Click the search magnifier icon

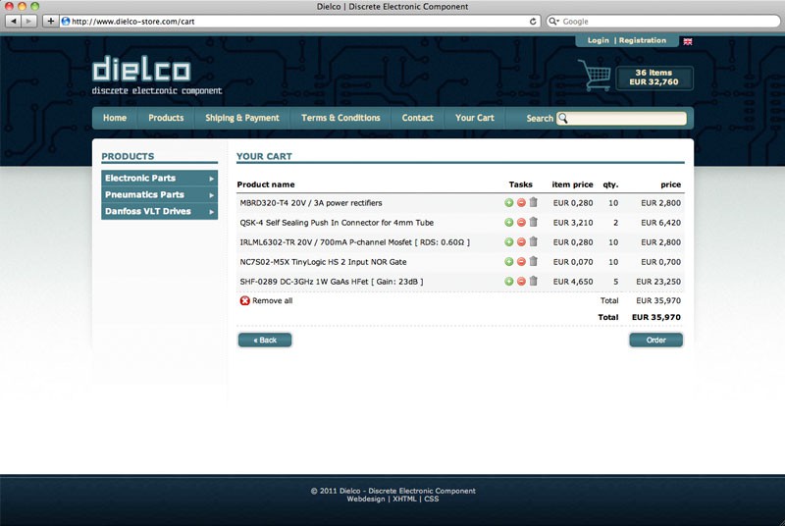563,119
